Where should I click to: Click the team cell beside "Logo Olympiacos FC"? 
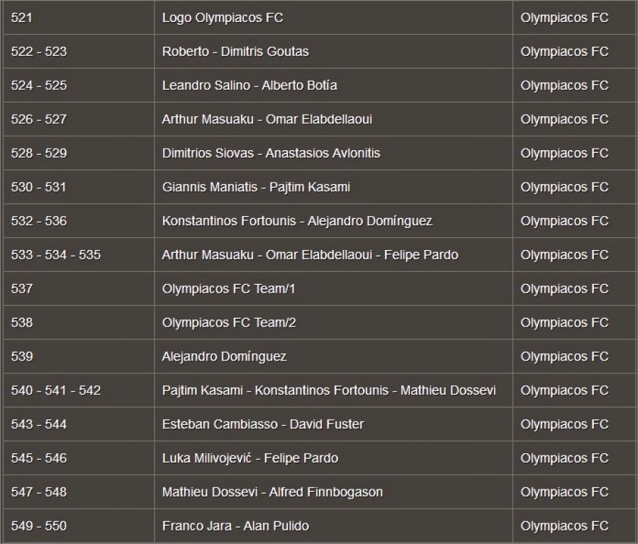coord(564,18)
